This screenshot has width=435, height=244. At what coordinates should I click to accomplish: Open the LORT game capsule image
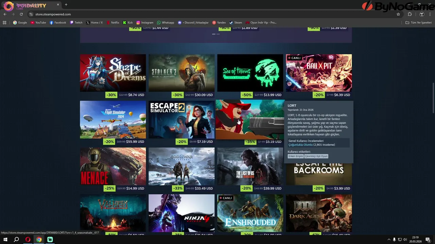point(250,119)
